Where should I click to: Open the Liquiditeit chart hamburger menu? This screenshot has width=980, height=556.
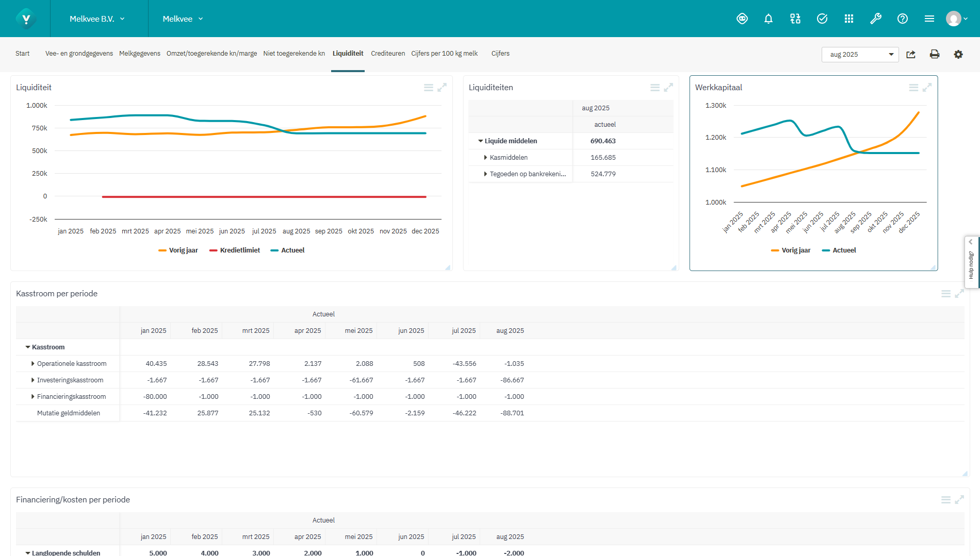tap(428, 88)
